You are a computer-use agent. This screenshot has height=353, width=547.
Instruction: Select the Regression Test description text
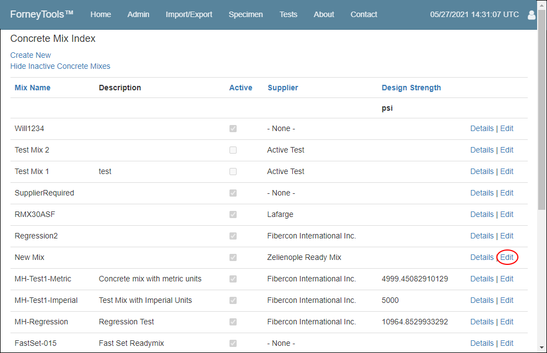pos(126,322)
